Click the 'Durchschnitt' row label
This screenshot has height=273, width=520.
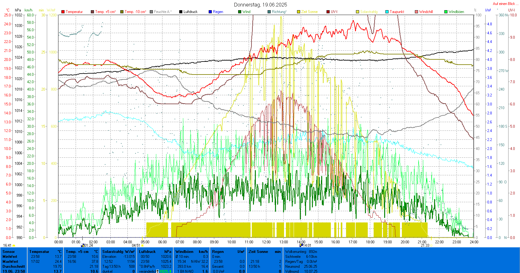(14, 267)
